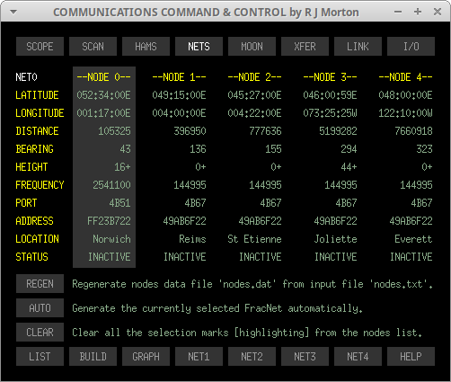The image size is (451, 382).
Task: Select the NODE 0 column header
Action: pyautogui.click(x=103, y=77)
